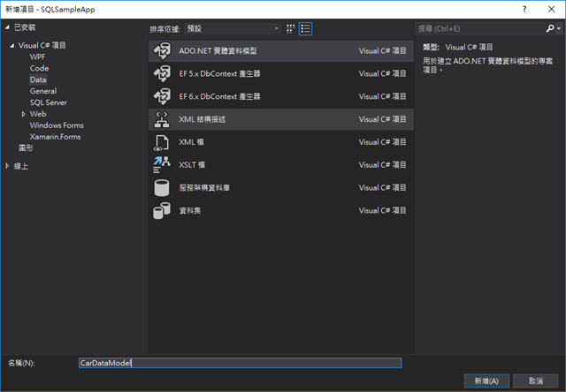
Task: Click the 'EF 6.x DbContext' item text
Action: coord(219,96)
